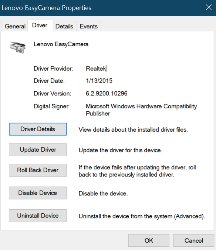
Task: Switch to the General tab
Action: point(15,26)
